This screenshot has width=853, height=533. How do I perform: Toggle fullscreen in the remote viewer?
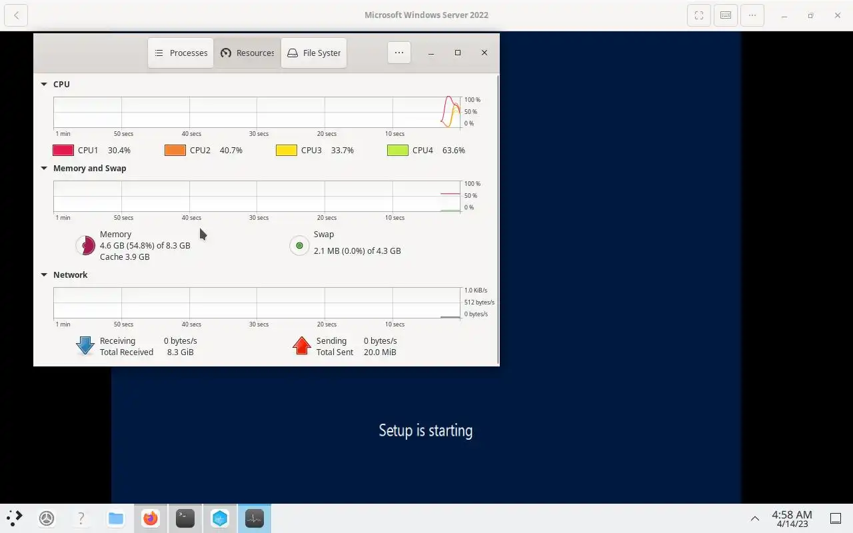click(x=699, y=15)
